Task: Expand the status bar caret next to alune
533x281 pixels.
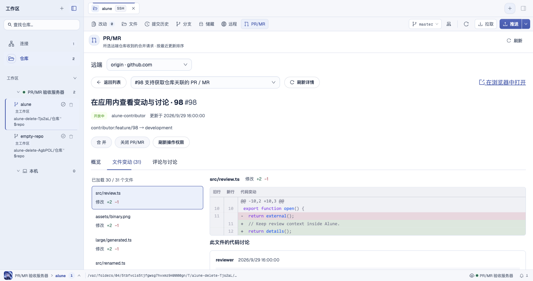Action: click(79, 276)
